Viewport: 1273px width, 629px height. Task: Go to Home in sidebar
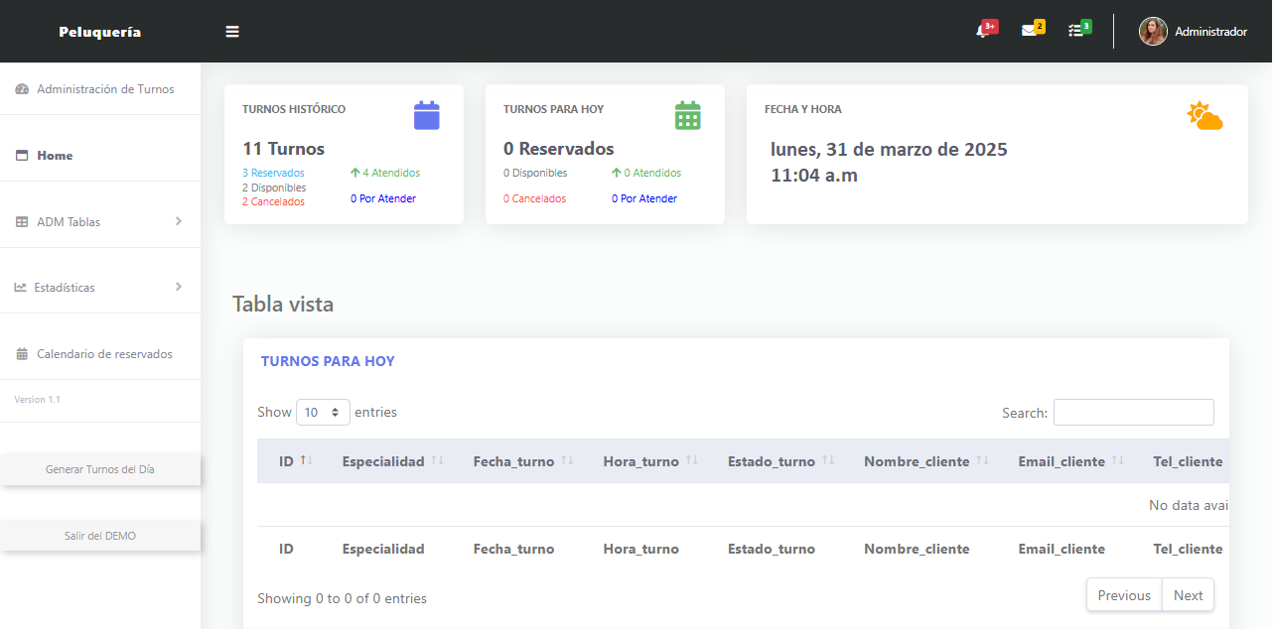55,156
